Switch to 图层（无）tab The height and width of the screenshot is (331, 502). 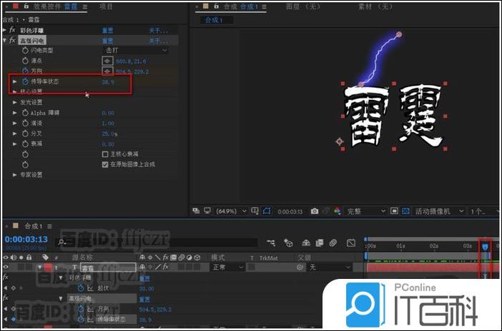click(303, 6)
